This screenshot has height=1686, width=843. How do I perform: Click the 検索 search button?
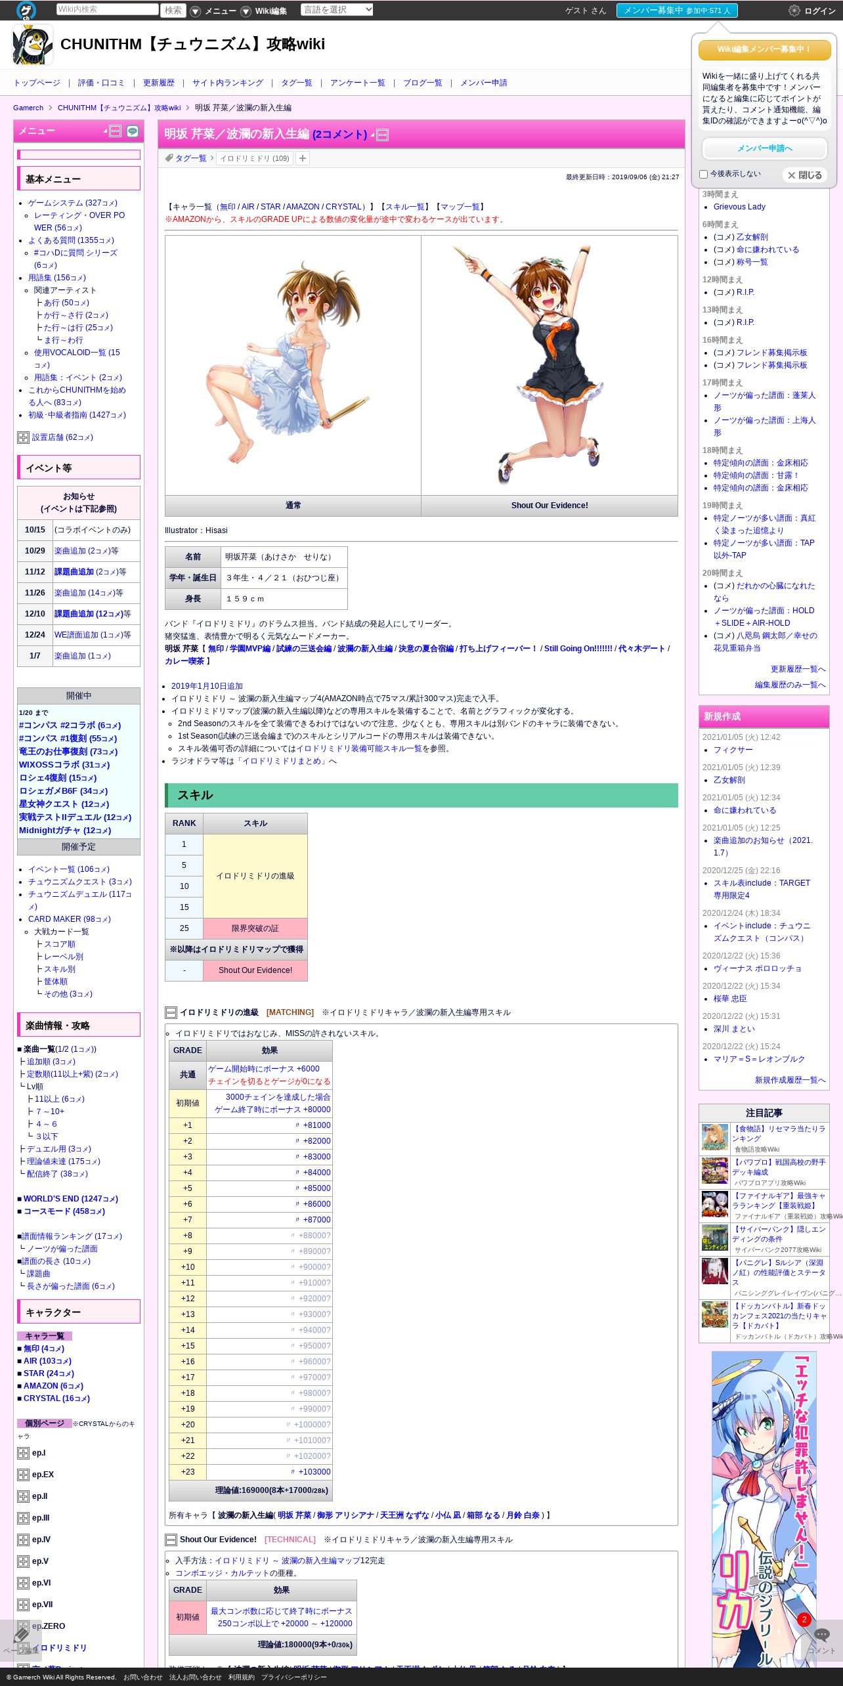[173, 11]
